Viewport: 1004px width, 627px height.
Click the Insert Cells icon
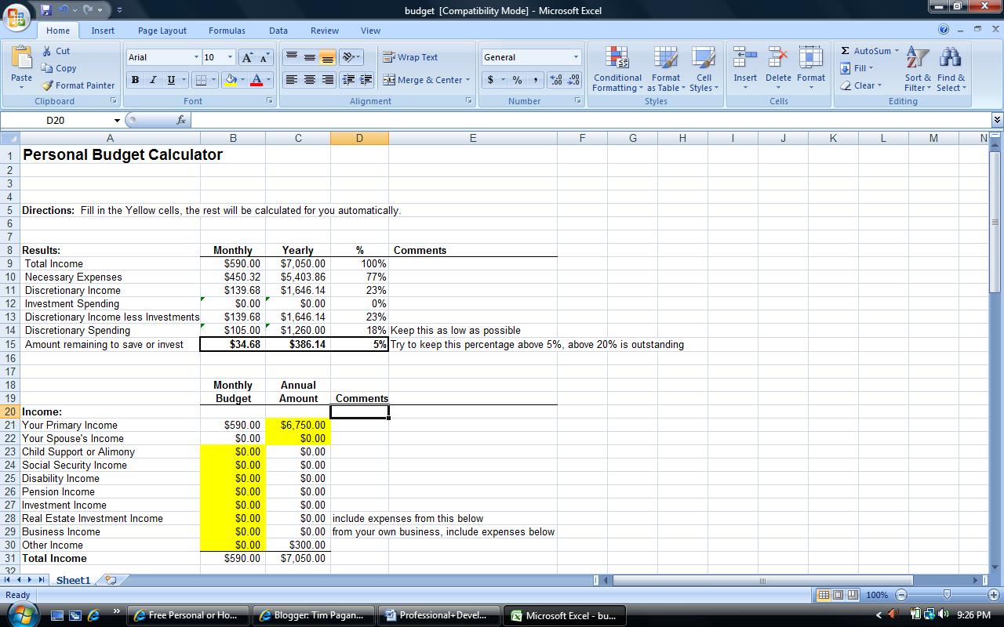(x=744, y=61)
